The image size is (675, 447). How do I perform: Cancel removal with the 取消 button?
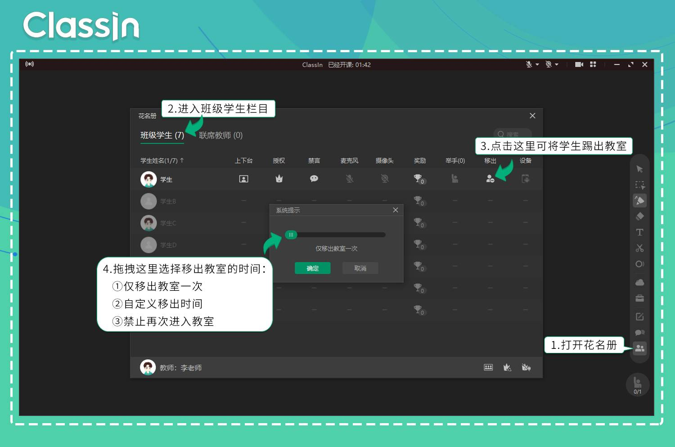(x=360, y=268)
